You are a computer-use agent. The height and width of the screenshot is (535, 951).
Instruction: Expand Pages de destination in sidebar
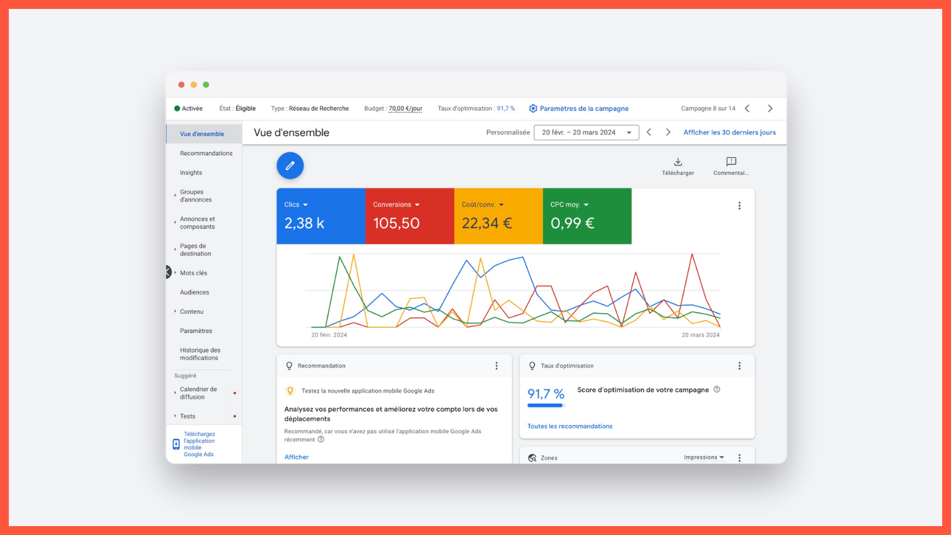(175, 249)
